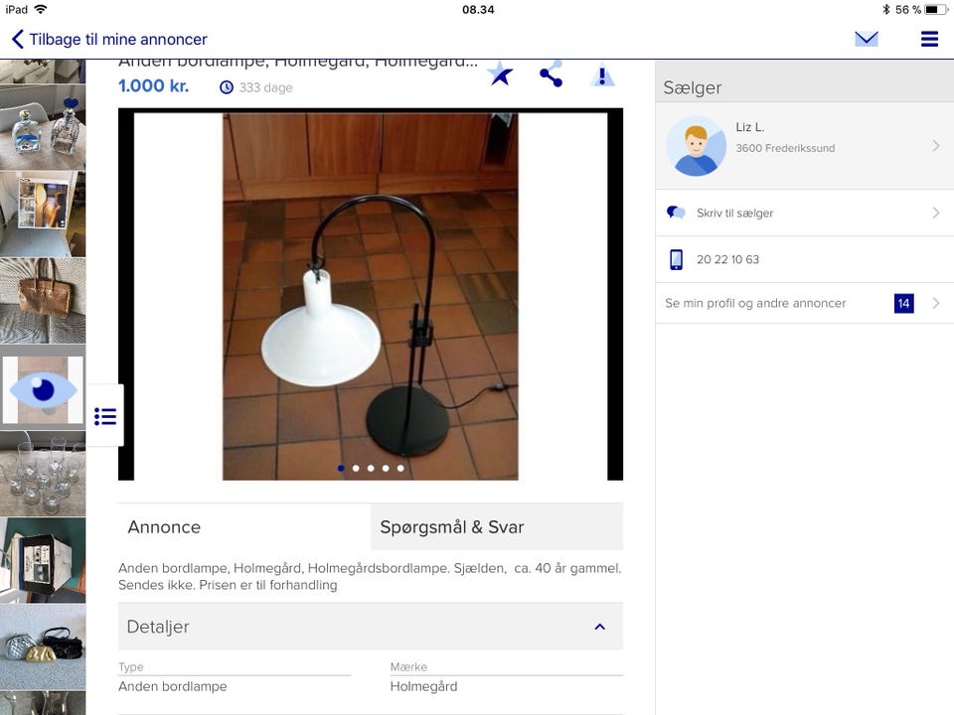954x715 pixels.
Task: Click the ad description text
Action: point(370,576)
